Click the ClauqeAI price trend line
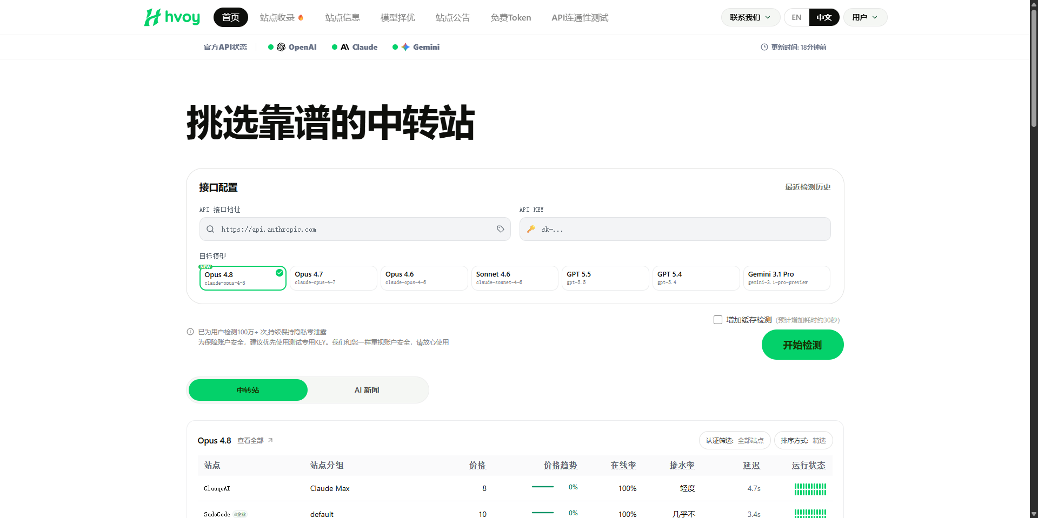 [x=543, y=487]
